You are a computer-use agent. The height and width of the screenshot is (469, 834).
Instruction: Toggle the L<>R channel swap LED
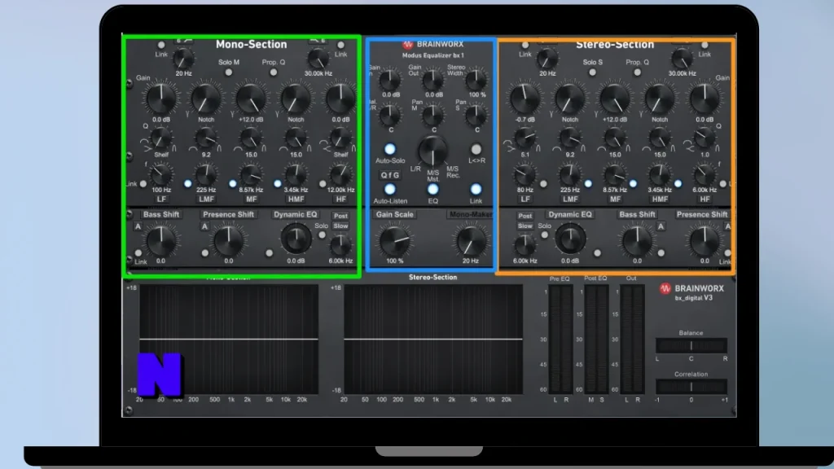coord(476,150)
